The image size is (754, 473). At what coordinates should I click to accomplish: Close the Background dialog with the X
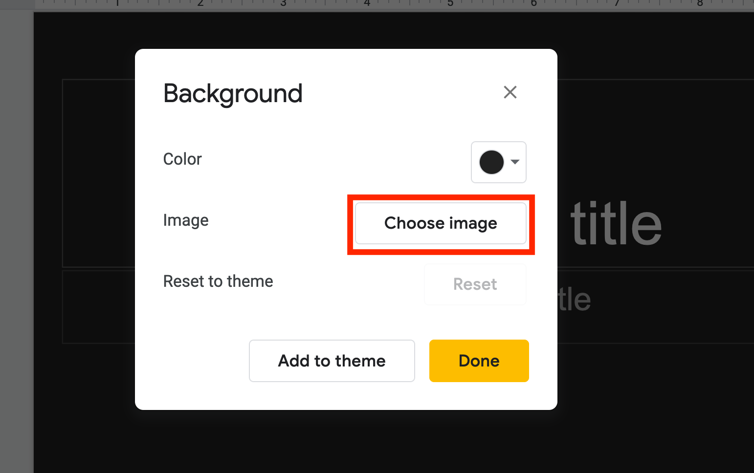tap(510, 92)
